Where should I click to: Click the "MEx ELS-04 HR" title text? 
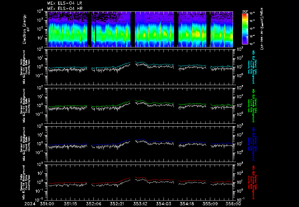[x=65, y=8]
